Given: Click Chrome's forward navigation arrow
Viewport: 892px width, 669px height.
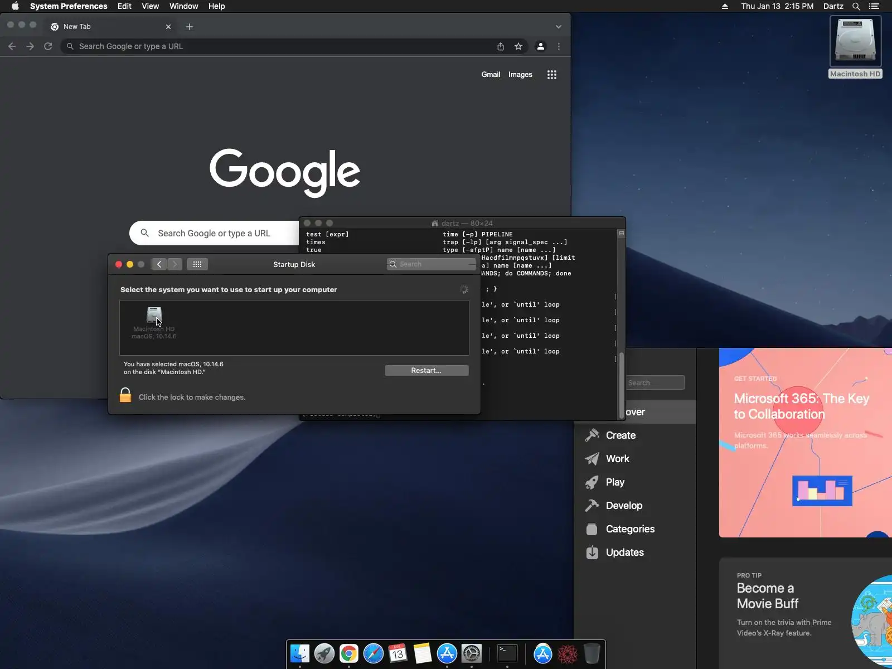Looking at the screenshot, I should coord(30,46).
